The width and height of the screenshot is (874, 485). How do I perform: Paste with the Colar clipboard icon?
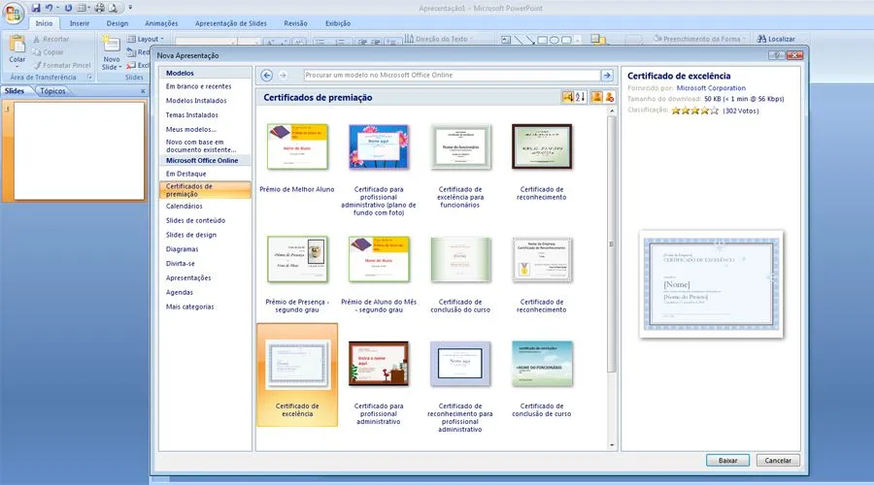click(17, 45)
